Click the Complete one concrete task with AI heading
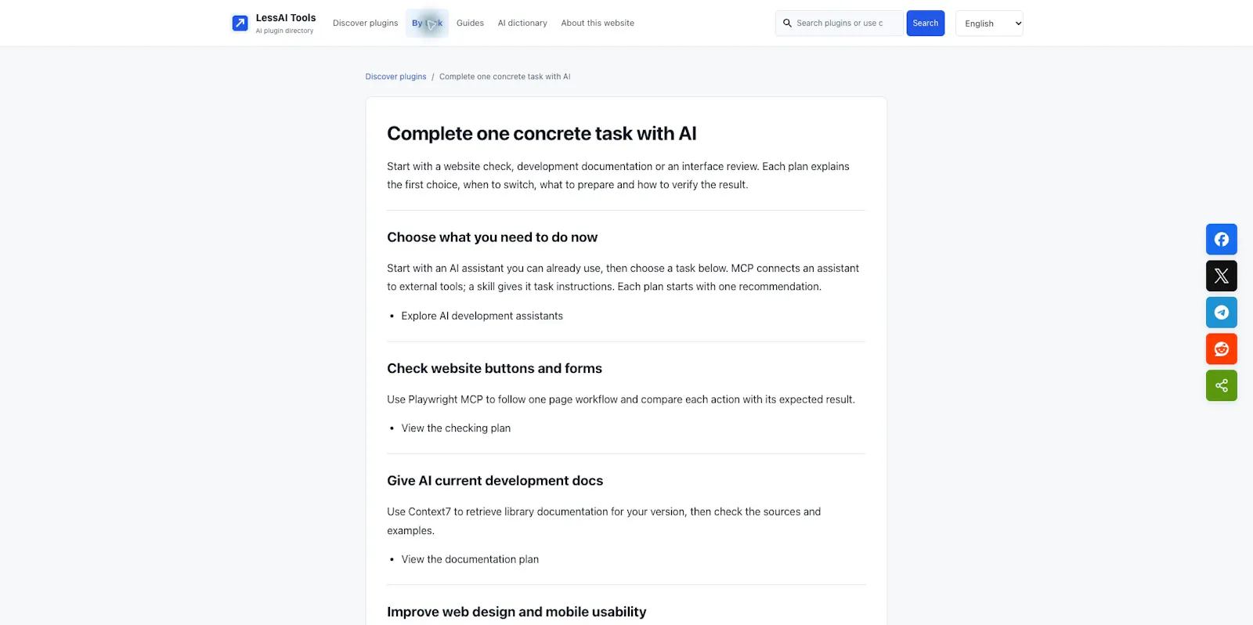The height and width of the screenshot is (625, 1253). pos(541,134)
